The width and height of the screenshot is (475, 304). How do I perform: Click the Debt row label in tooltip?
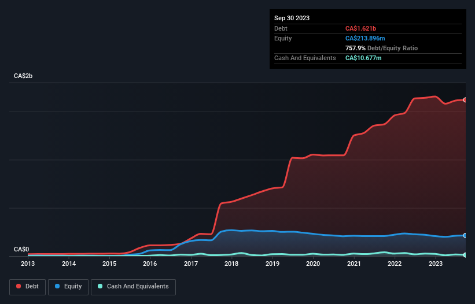(281, 28)
